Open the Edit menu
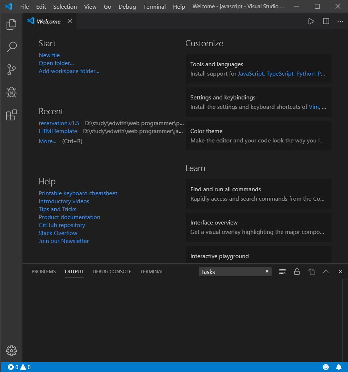348x372 pixels. (41, 7)
